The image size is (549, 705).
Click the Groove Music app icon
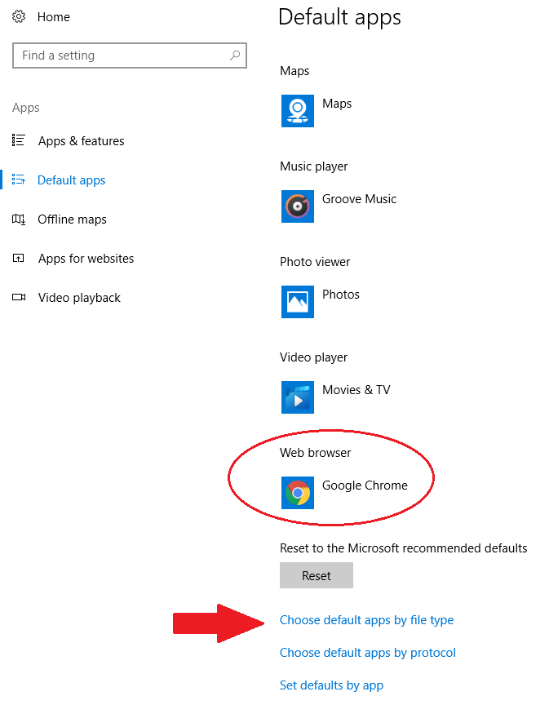click(298, 206)
